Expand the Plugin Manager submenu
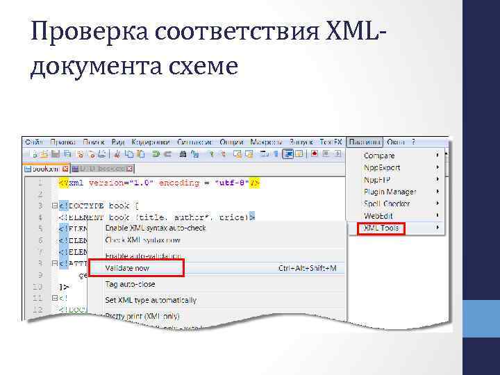This screenshot has height=375, width=500. click(397, 192)
